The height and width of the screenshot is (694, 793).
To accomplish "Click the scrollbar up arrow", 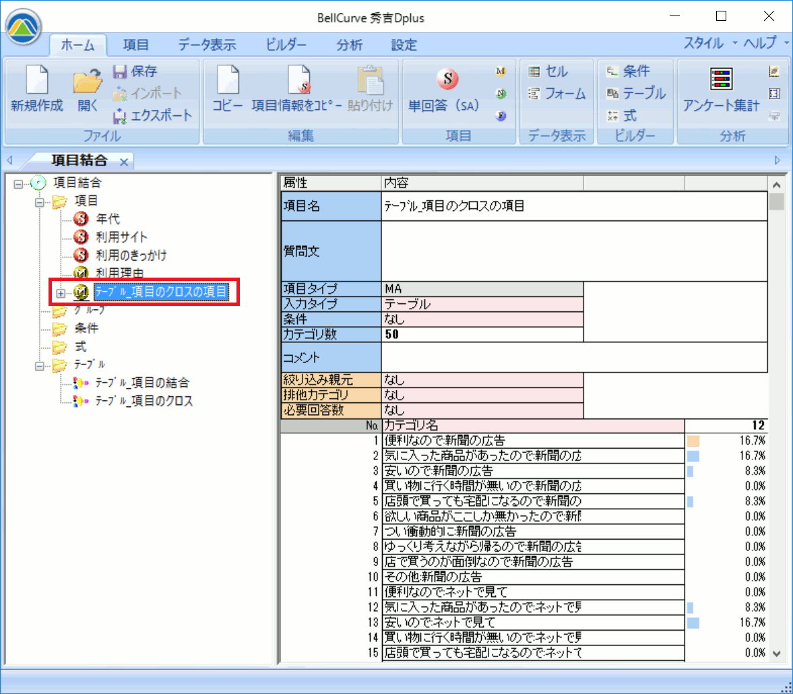I will [x=777, y=185].
